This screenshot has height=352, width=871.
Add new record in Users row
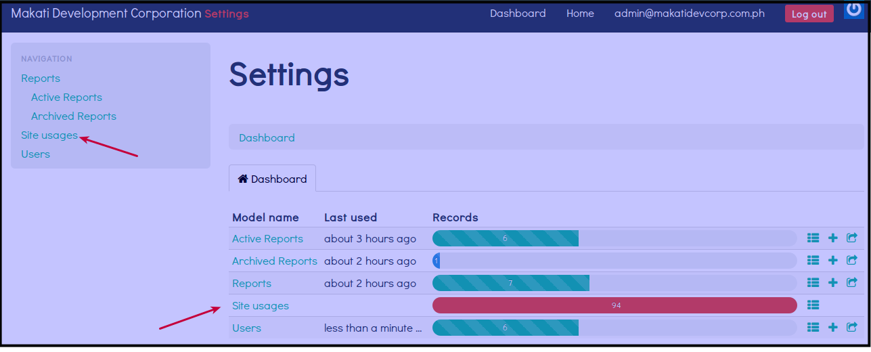point(833,328)
